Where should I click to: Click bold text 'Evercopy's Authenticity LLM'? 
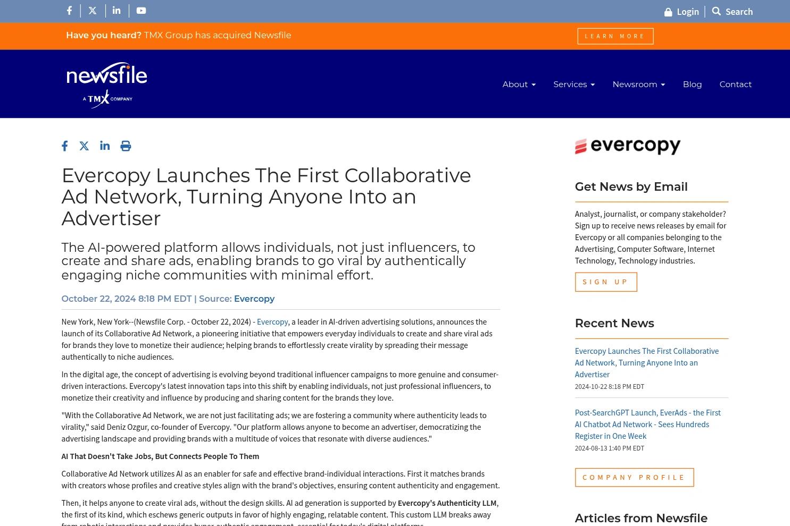pyautogui.click(x=447, y=503)
